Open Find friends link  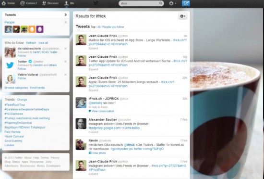point(37,88)
